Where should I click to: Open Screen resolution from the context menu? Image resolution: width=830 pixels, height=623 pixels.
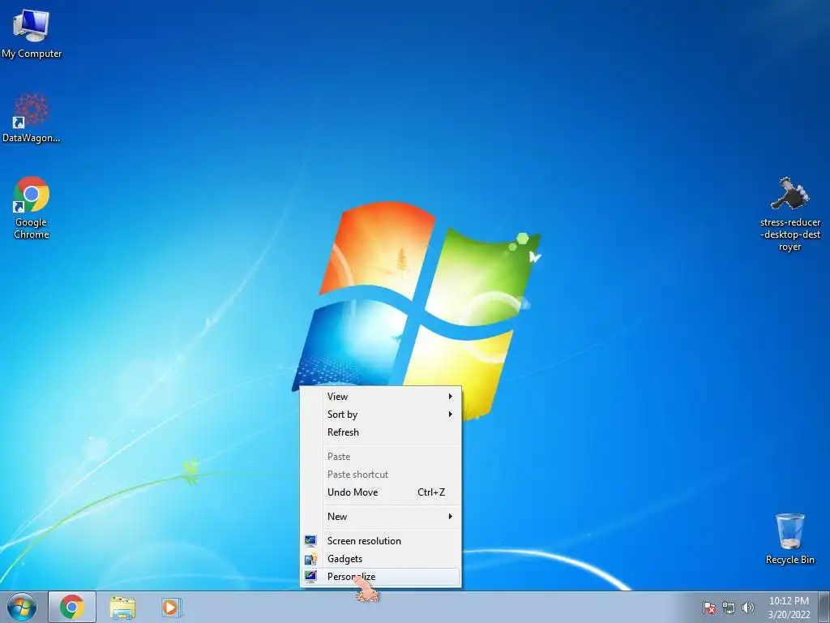381,541
